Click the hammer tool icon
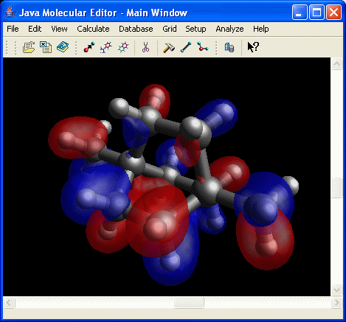 click(x=169, y=47)
